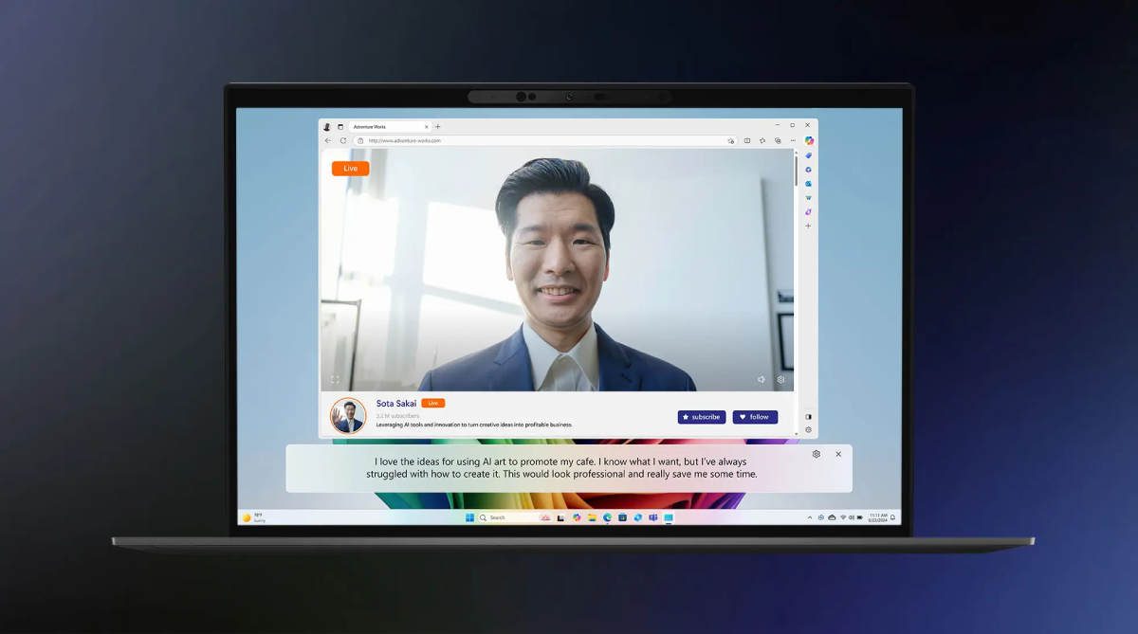Open the Outlook icon in Edge sidebar
1138x634 pixels.
pos(809,184)
